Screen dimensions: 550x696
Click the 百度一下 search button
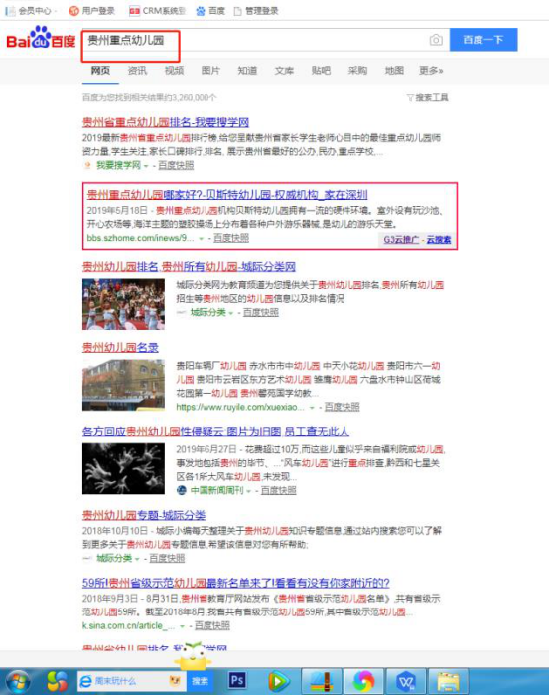click(x=483, y=40)
